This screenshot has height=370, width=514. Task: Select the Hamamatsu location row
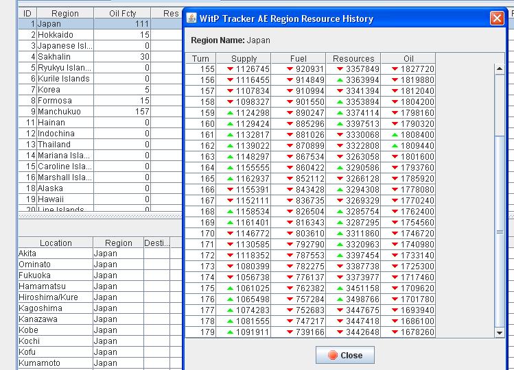tap(100, 286)
